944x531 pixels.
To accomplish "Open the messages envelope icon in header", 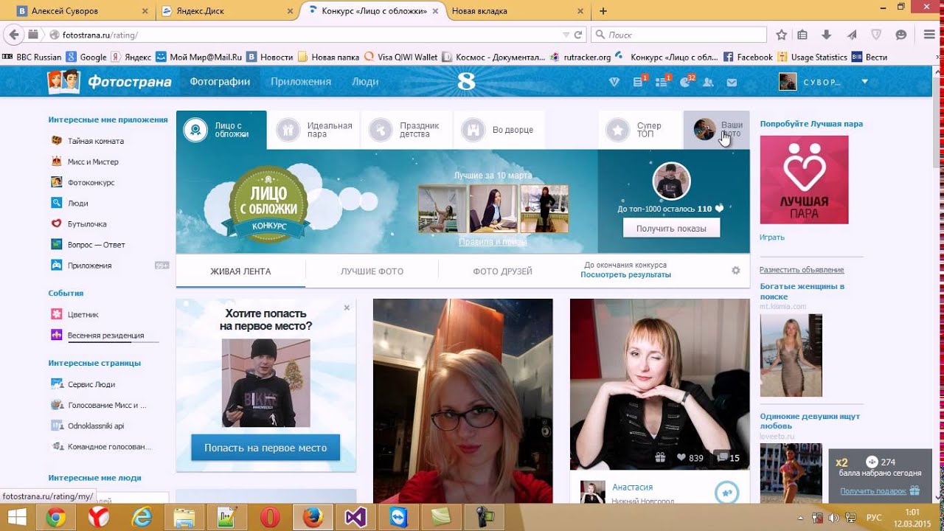I will pyautogui.click(x=732, y=83).
